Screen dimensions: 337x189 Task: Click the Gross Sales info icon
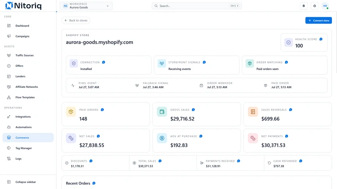click(193, 110)
